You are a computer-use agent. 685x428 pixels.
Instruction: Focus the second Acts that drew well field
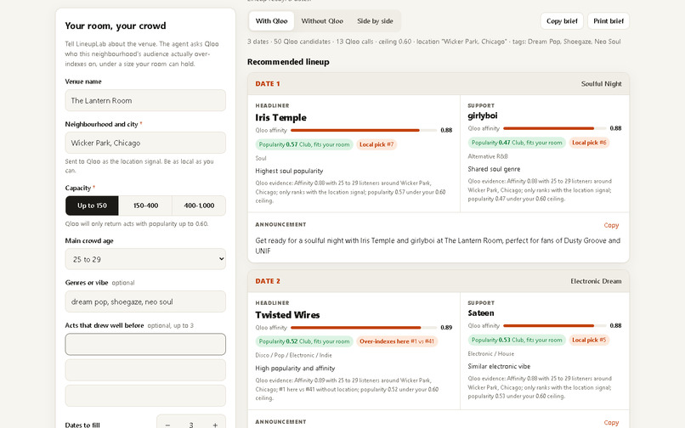pyautogui.click(x=145, y=370)
